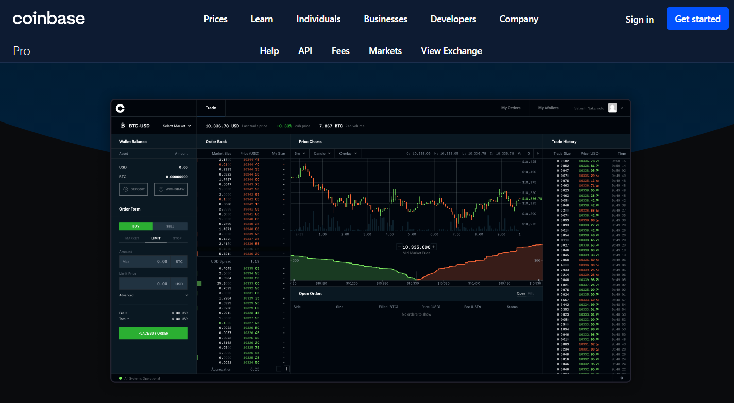Click the Wallet Balance panel heading
Screen dimensions: 734x403
[133, 142]
